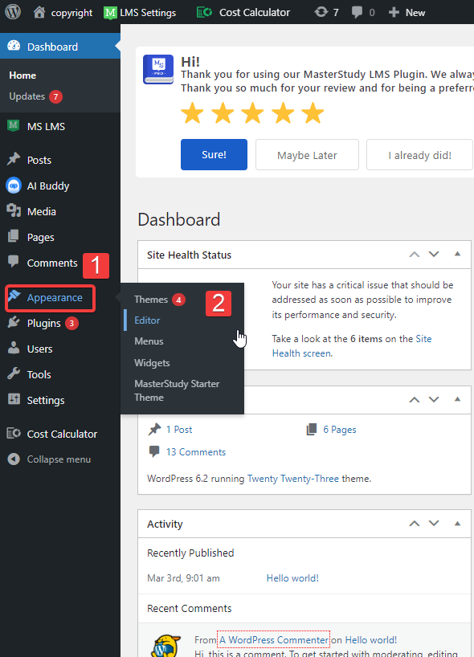
Task: Click the Plugins plug icon in sidebar
Action: (14, 323)
